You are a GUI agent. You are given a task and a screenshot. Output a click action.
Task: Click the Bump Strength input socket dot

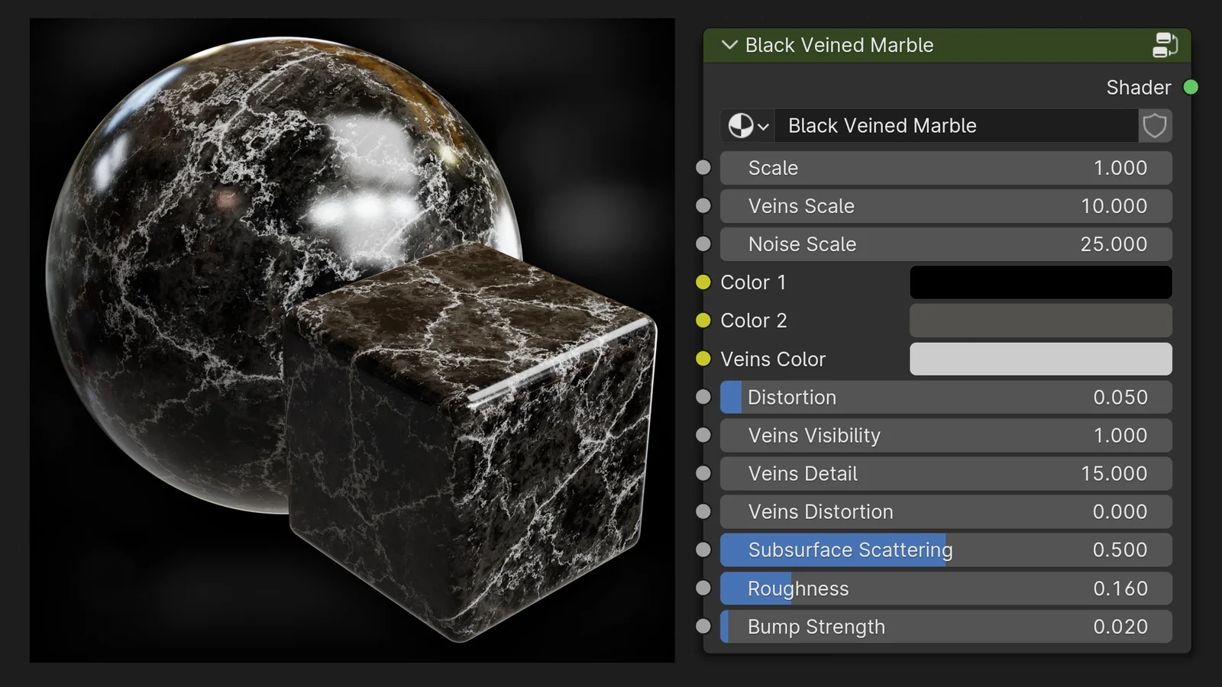click(703, 626)
